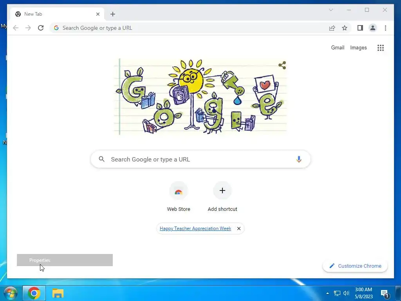Switch to Chrome in the taskbar
Image resolution: width=401 pixels, height=301 pixels.
click(x=34, y=293)
